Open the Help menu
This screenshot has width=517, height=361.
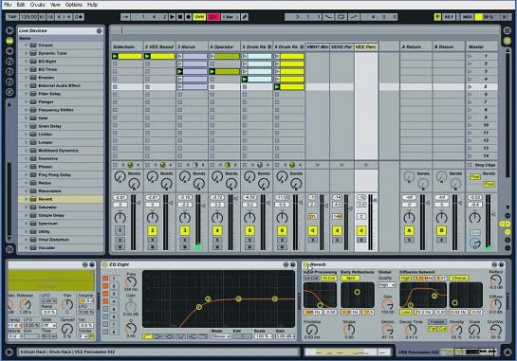92,5
